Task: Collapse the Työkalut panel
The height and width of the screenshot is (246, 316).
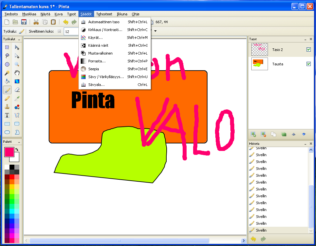Action: (19, 39)
